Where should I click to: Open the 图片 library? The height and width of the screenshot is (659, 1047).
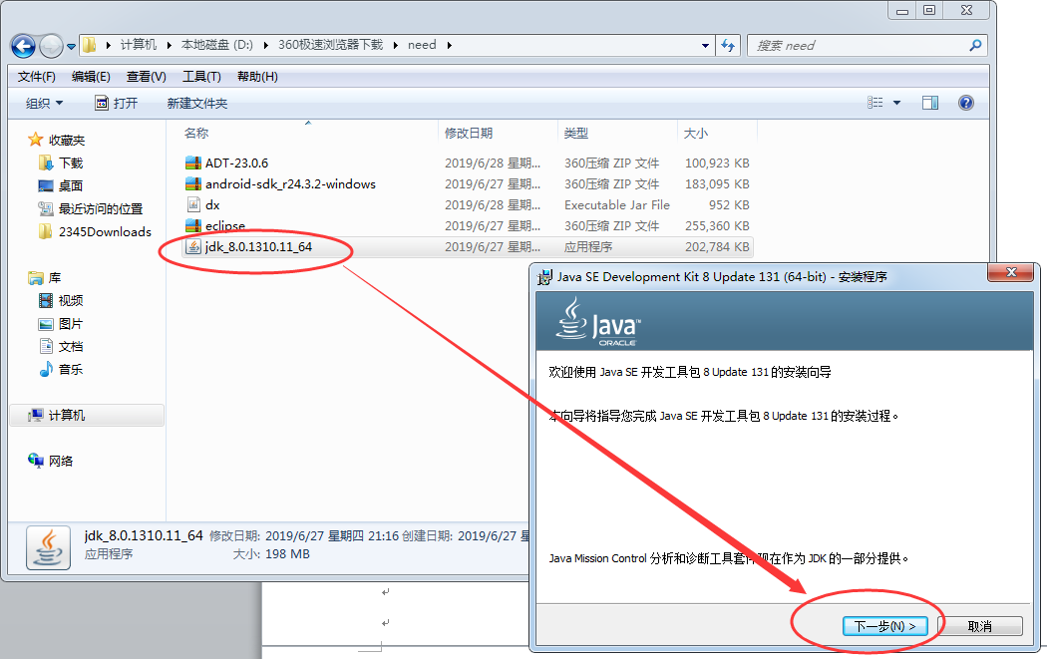[x=71, y=324]
